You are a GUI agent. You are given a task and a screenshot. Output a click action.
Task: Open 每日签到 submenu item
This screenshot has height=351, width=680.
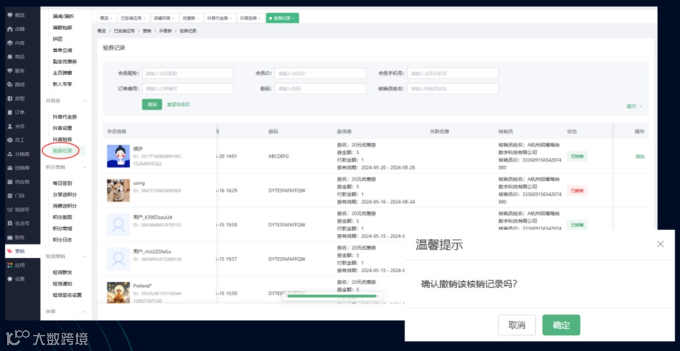[x=62, y=183]
